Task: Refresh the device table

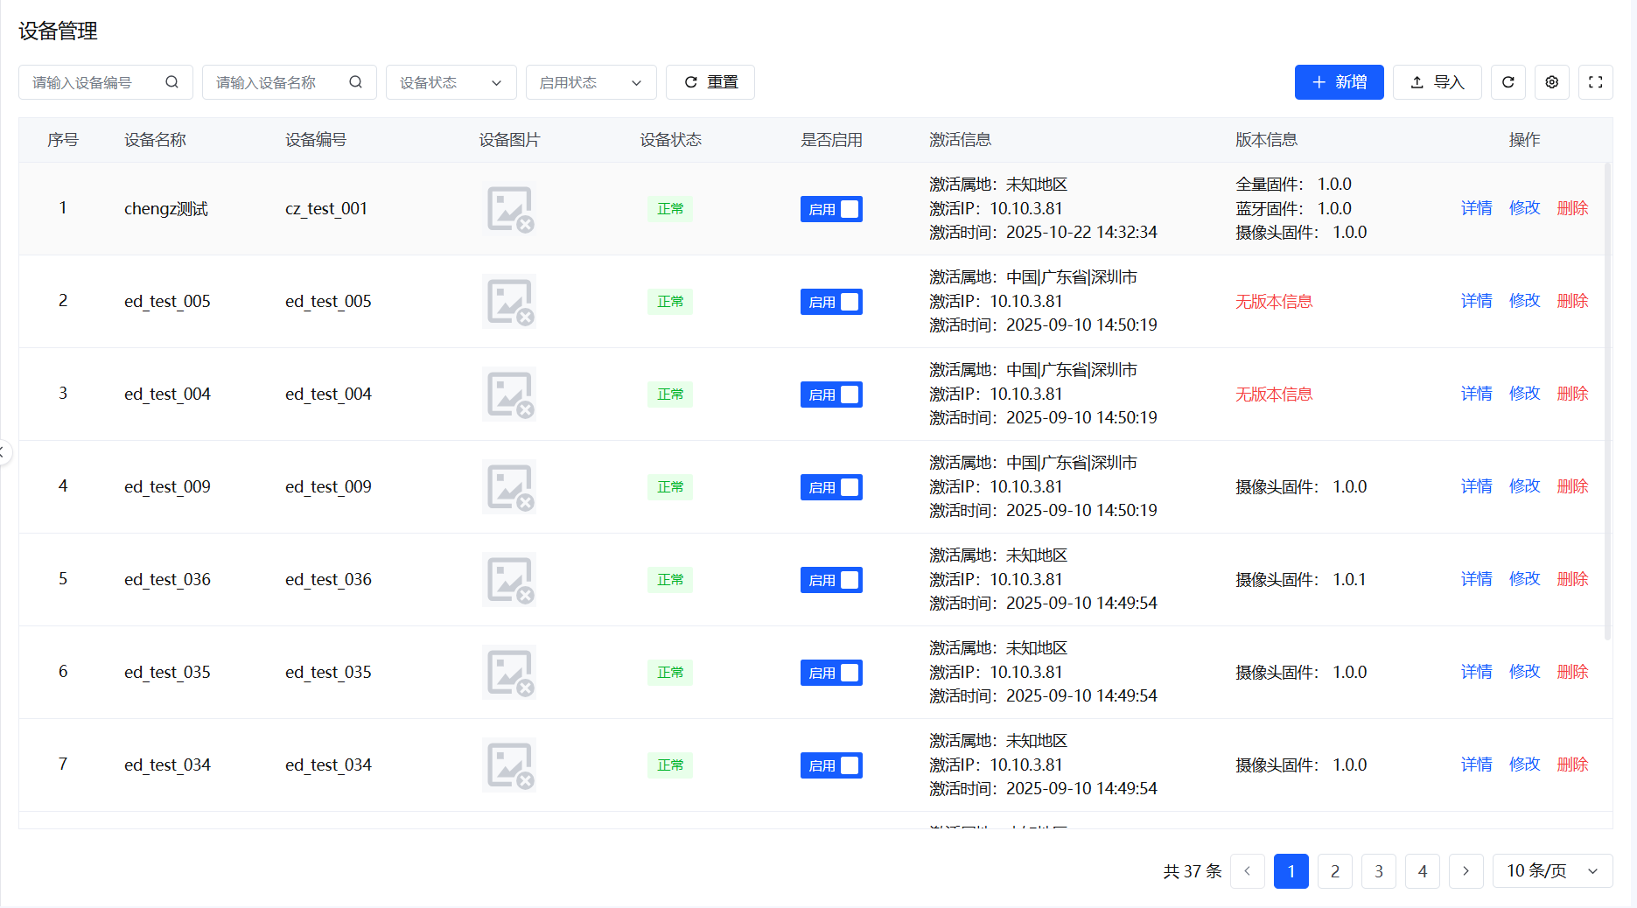Action: pyautogui.click(x=1508, y=81)
